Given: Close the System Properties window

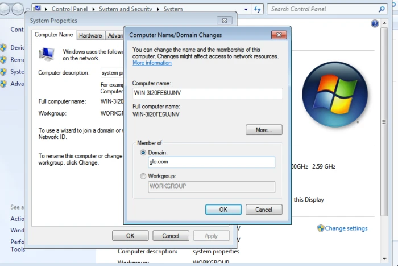Looking at the screenshot, I should point(225,21).
